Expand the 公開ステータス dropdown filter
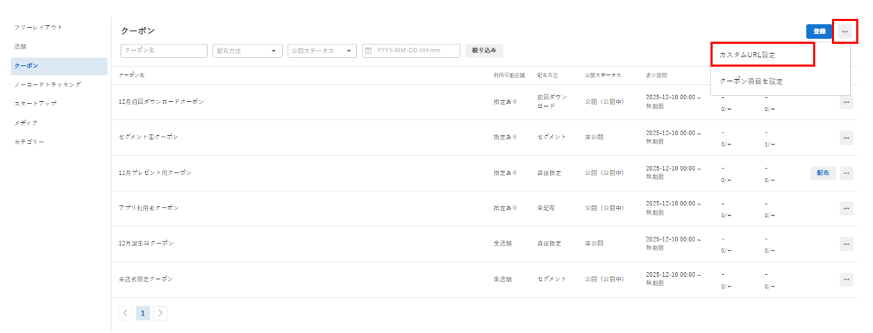873x333 pixels. coord(322,51)
